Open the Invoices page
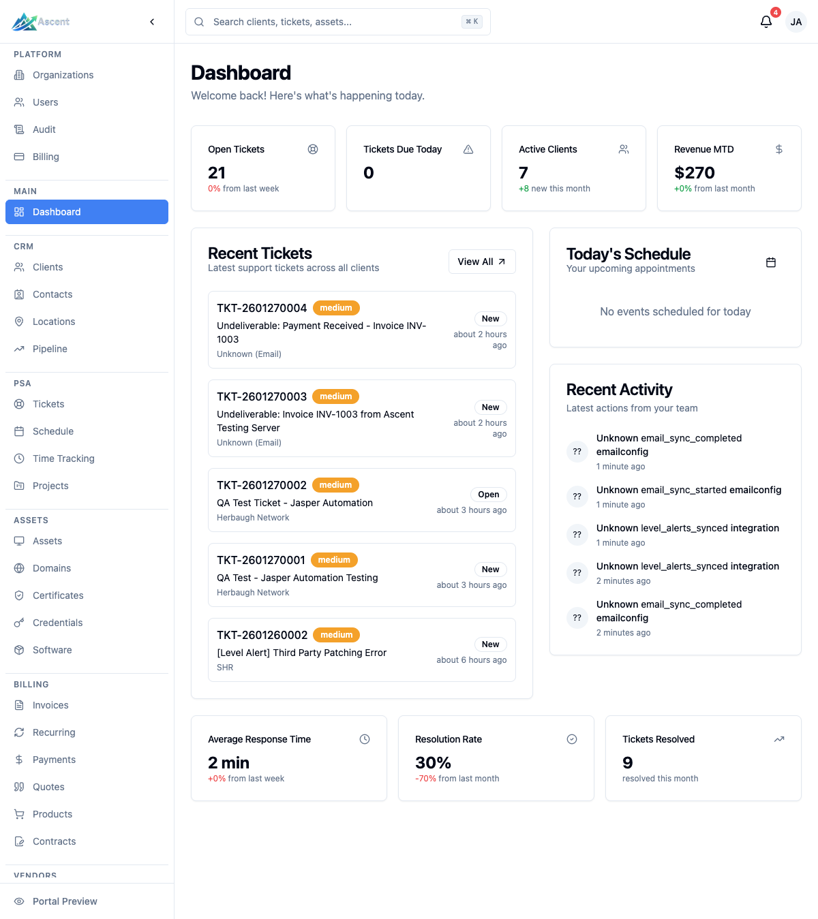This screenshot has height=919, width=818. (50, 705)
